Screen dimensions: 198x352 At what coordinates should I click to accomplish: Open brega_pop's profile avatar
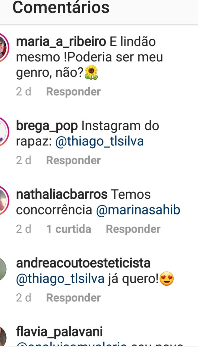click(x=3, y=132)
